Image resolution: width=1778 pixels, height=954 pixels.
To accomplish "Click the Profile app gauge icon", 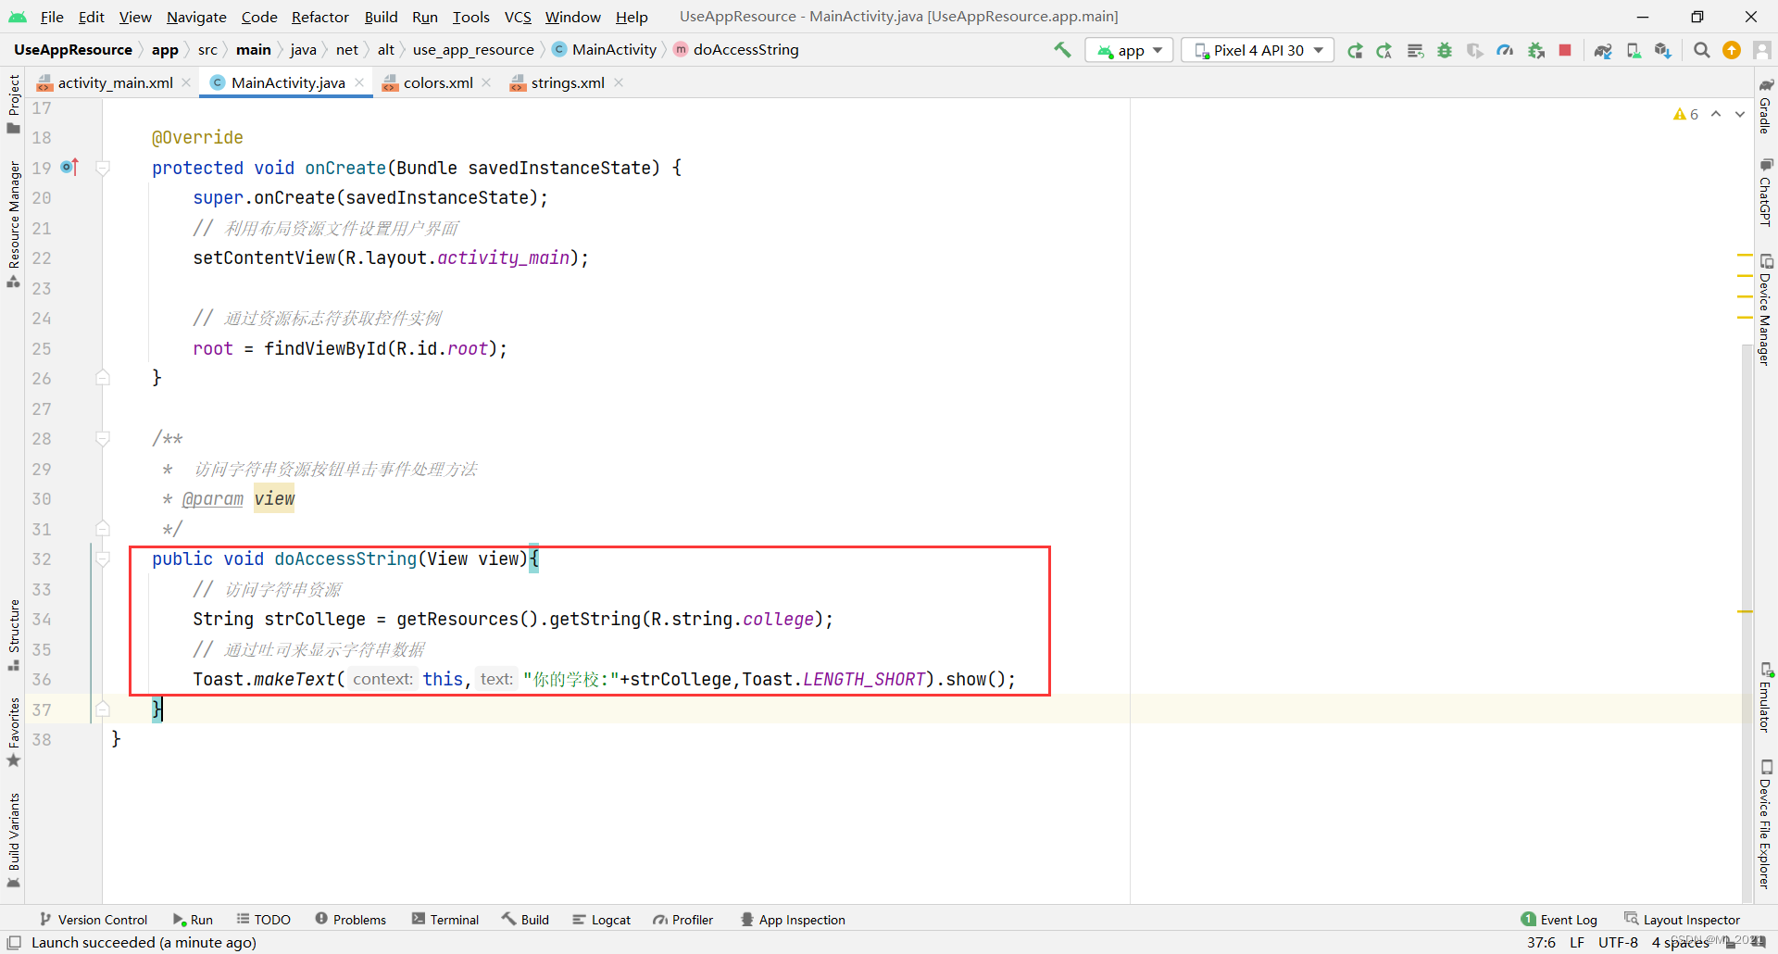I will coord(1505,50).
